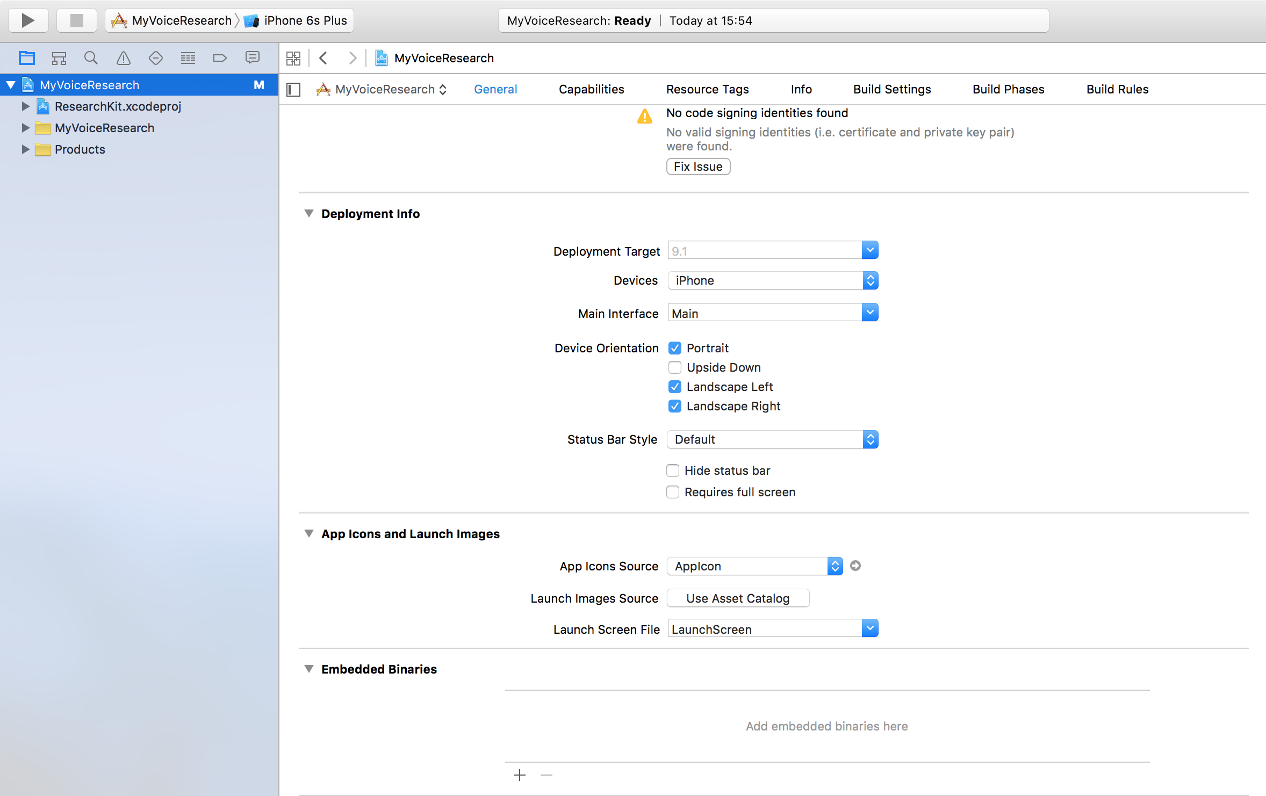Open the Test navigator diamond icon

(x=156, y=58)
